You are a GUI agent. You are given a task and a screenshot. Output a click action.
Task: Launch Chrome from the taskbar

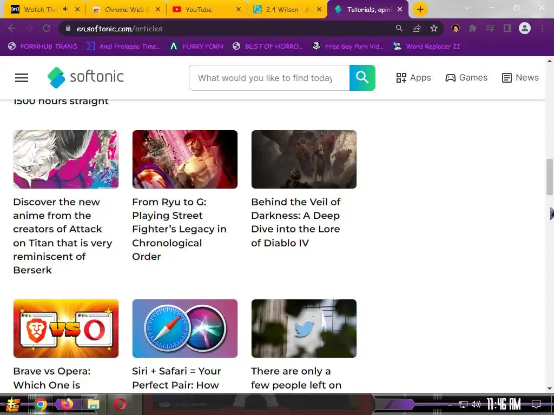tap(41, 404)
